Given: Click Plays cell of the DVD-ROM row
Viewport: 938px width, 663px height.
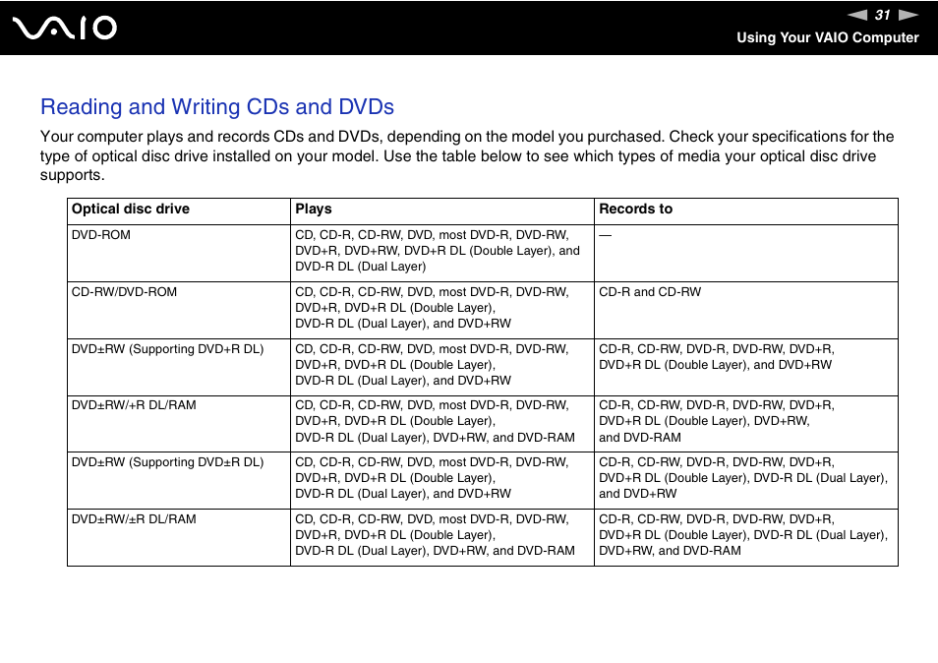Looking at the screenshot, I should point(442,253).
